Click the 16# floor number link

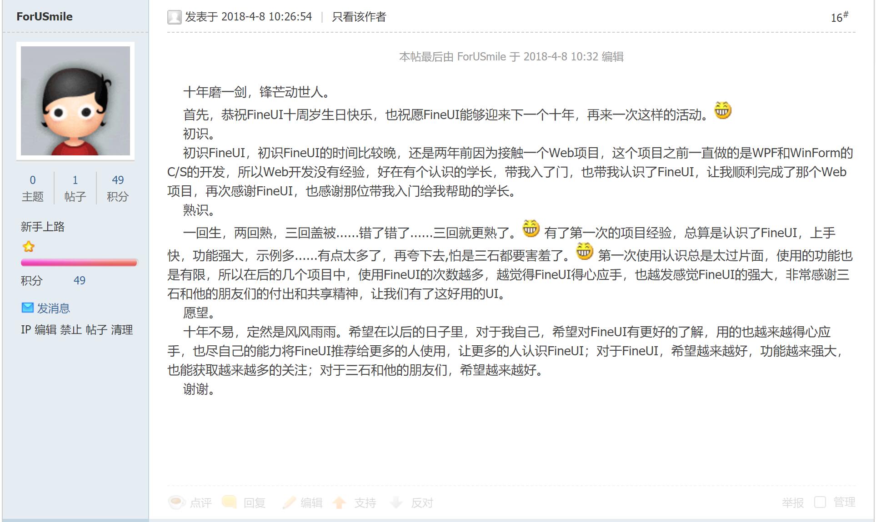click(839, 17)
